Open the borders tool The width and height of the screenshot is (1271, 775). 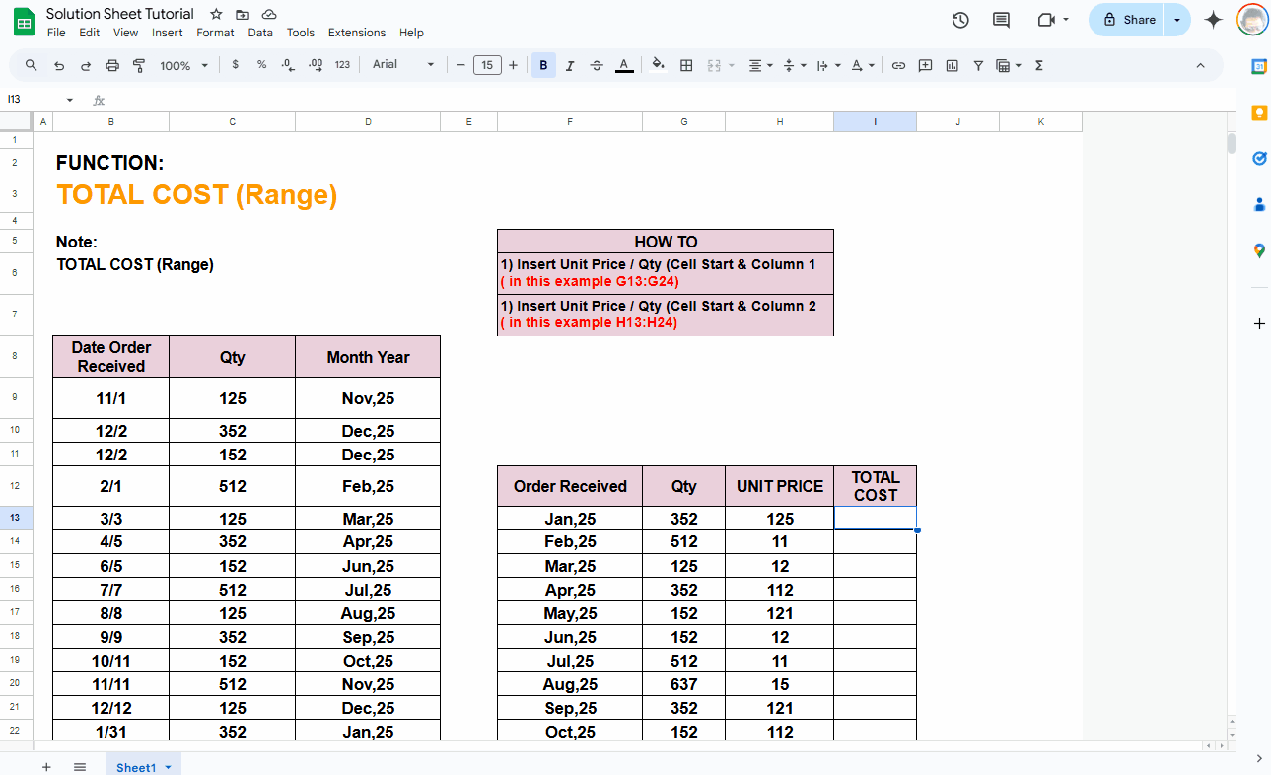[x=686, y=65]
